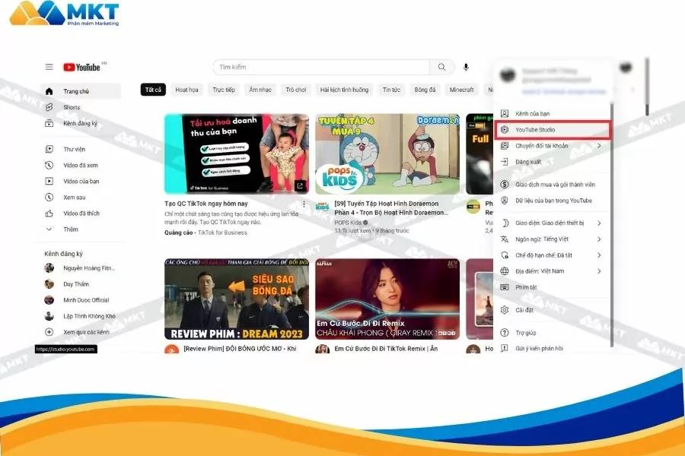Open the three-dot menu on TikTok ad
The height and width of the screenshot is (456, 685).
tap(304, 204)
